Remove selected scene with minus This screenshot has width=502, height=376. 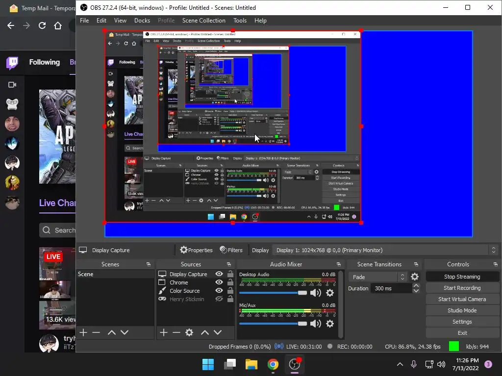tap(96, 332)
